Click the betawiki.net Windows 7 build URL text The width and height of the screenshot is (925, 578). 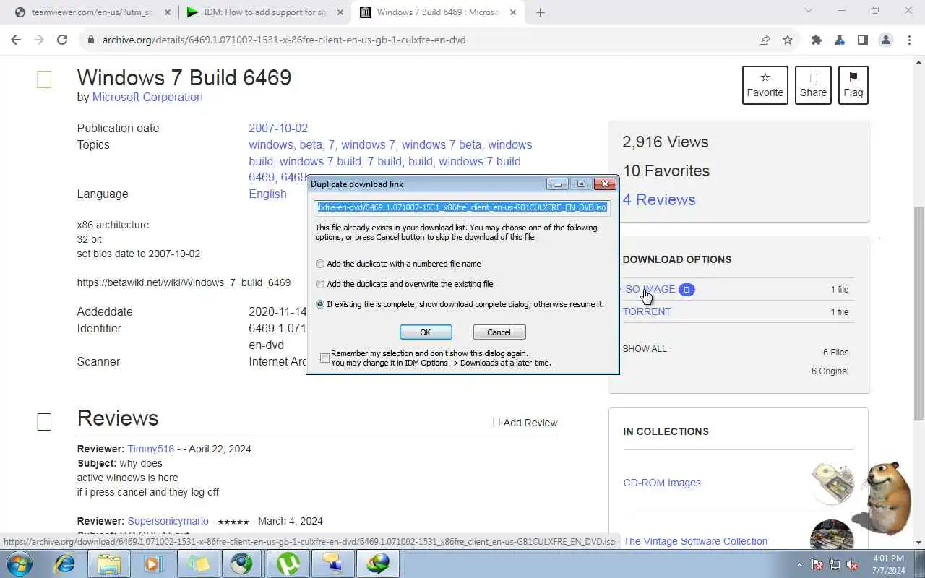tap(184, 282)
